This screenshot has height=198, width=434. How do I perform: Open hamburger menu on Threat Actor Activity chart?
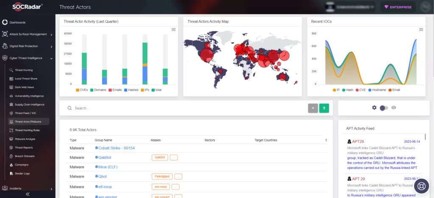tap(173, 30)
